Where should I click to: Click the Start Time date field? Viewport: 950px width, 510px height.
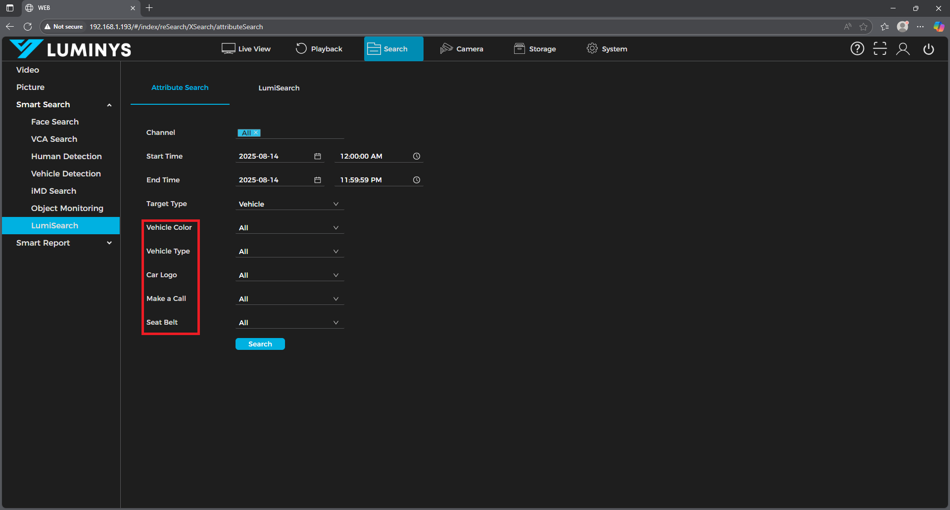point(274,156)
